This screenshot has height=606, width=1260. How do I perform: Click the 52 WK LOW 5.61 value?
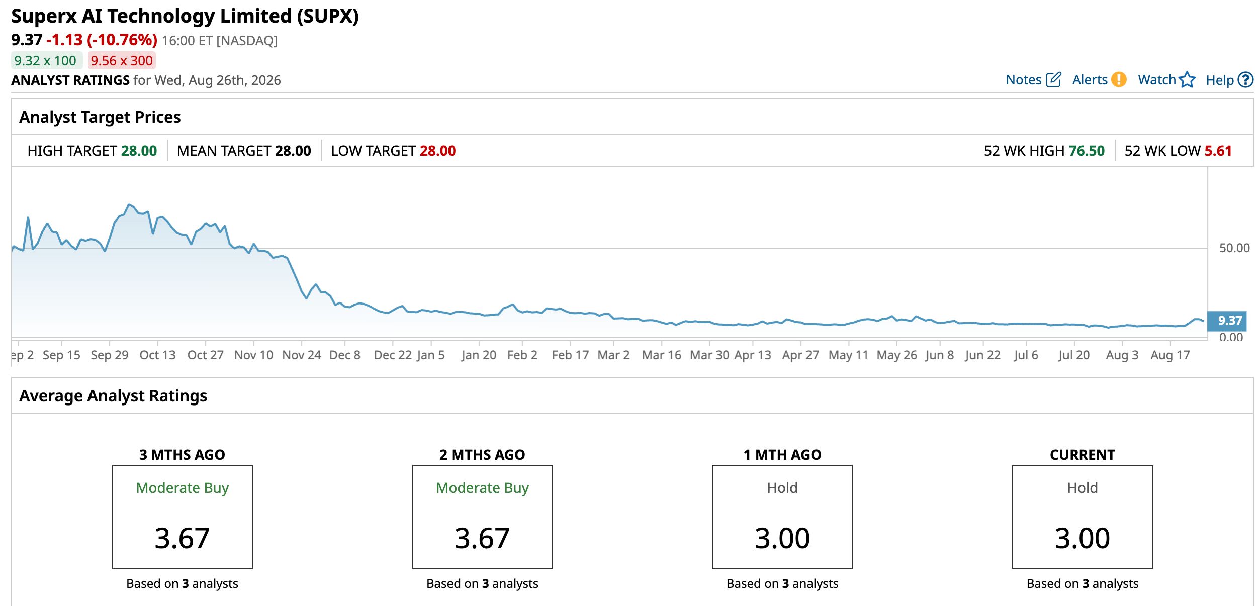pyautogui.click(x=1218, y=151)
